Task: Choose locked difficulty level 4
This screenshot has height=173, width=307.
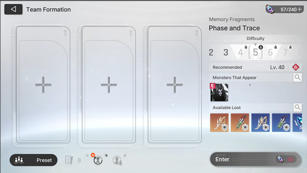Action: pos(241,52)
